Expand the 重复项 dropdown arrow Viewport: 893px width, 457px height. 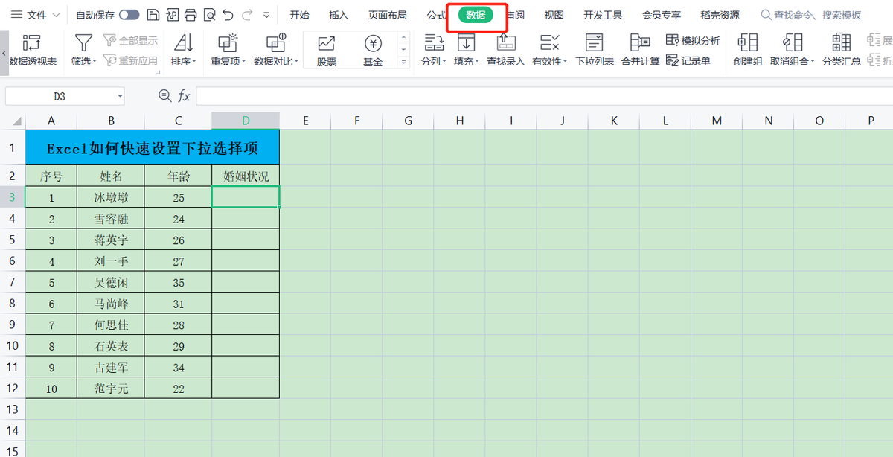pyautogui.click(x=244, y=62)
